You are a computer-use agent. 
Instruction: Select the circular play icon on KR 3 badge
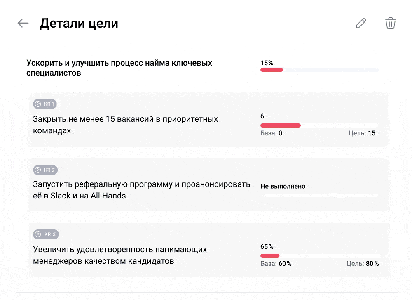[38, 234]
